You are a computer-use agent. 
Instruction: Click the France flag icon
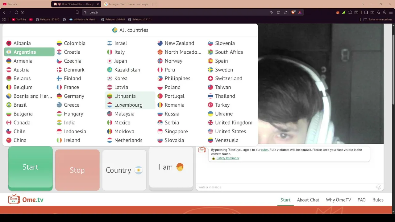click(59, 87)
